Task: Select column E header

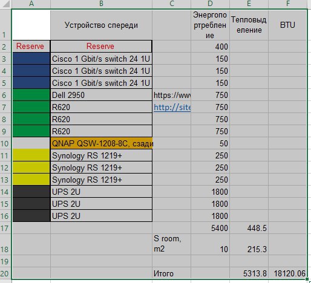Action: [x=249, y=4]
